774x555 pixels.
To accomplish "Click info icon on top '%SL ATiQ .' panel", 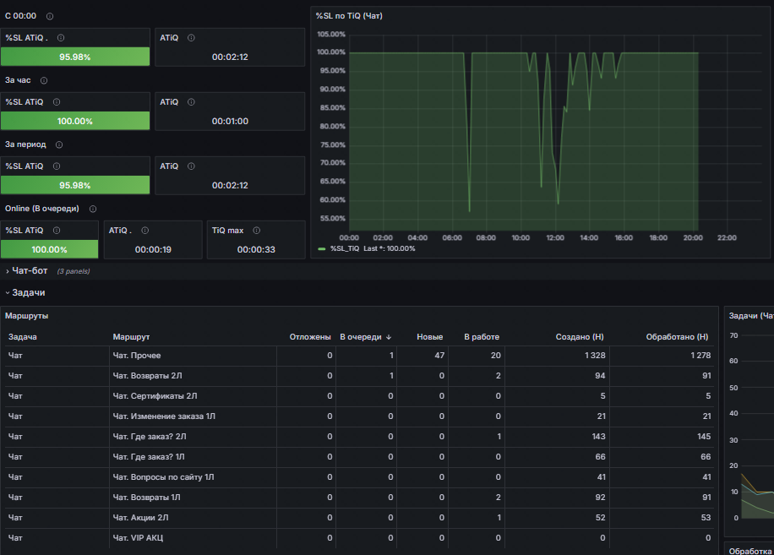I will pyautogui.click(x=61, y=38).
